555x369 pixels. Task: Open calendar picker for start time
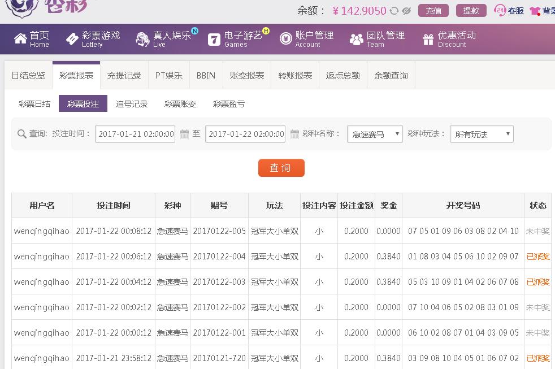click(x=184, y=134)
